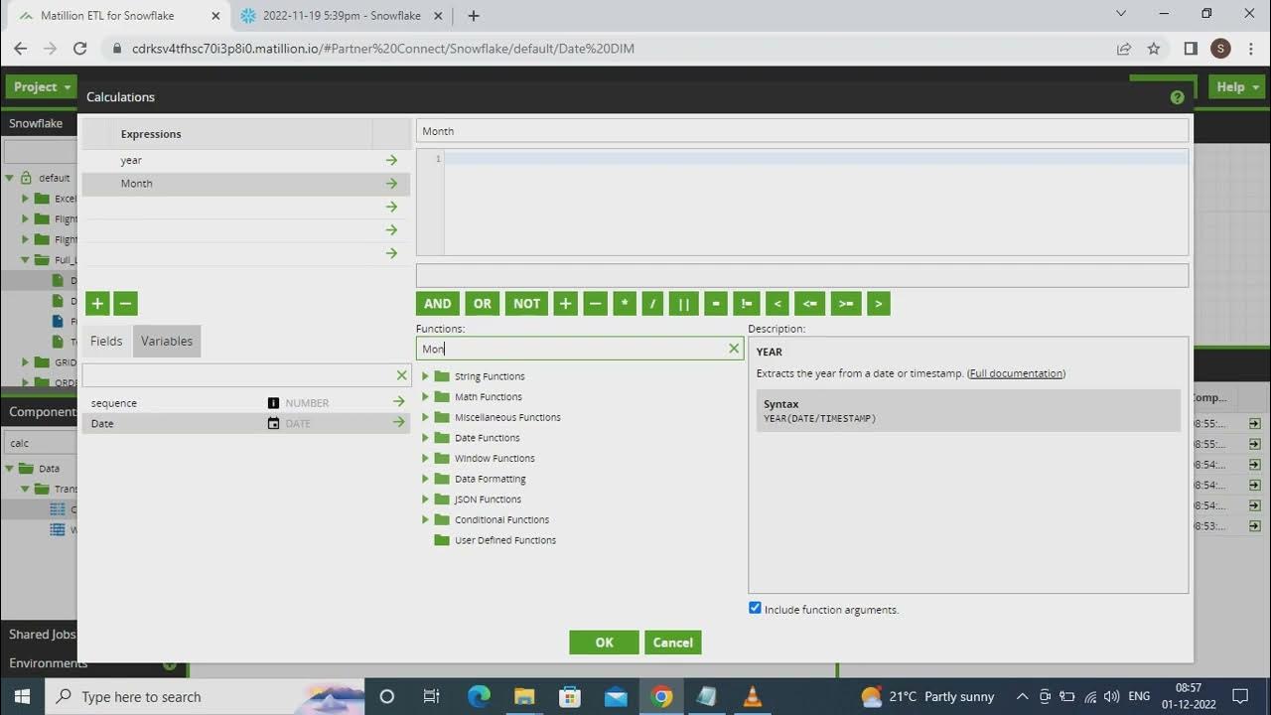Expand the Data Formatting folder
The width and height of the screenshot is (1271, 715).
425,479
